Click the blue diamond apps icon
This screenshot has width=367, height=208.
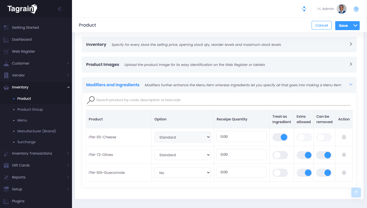click(304, 9)
